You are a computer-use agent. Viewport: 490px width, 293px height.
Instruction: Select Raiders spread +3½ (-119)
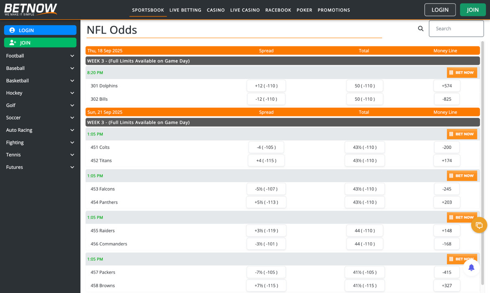pos(266,231)
